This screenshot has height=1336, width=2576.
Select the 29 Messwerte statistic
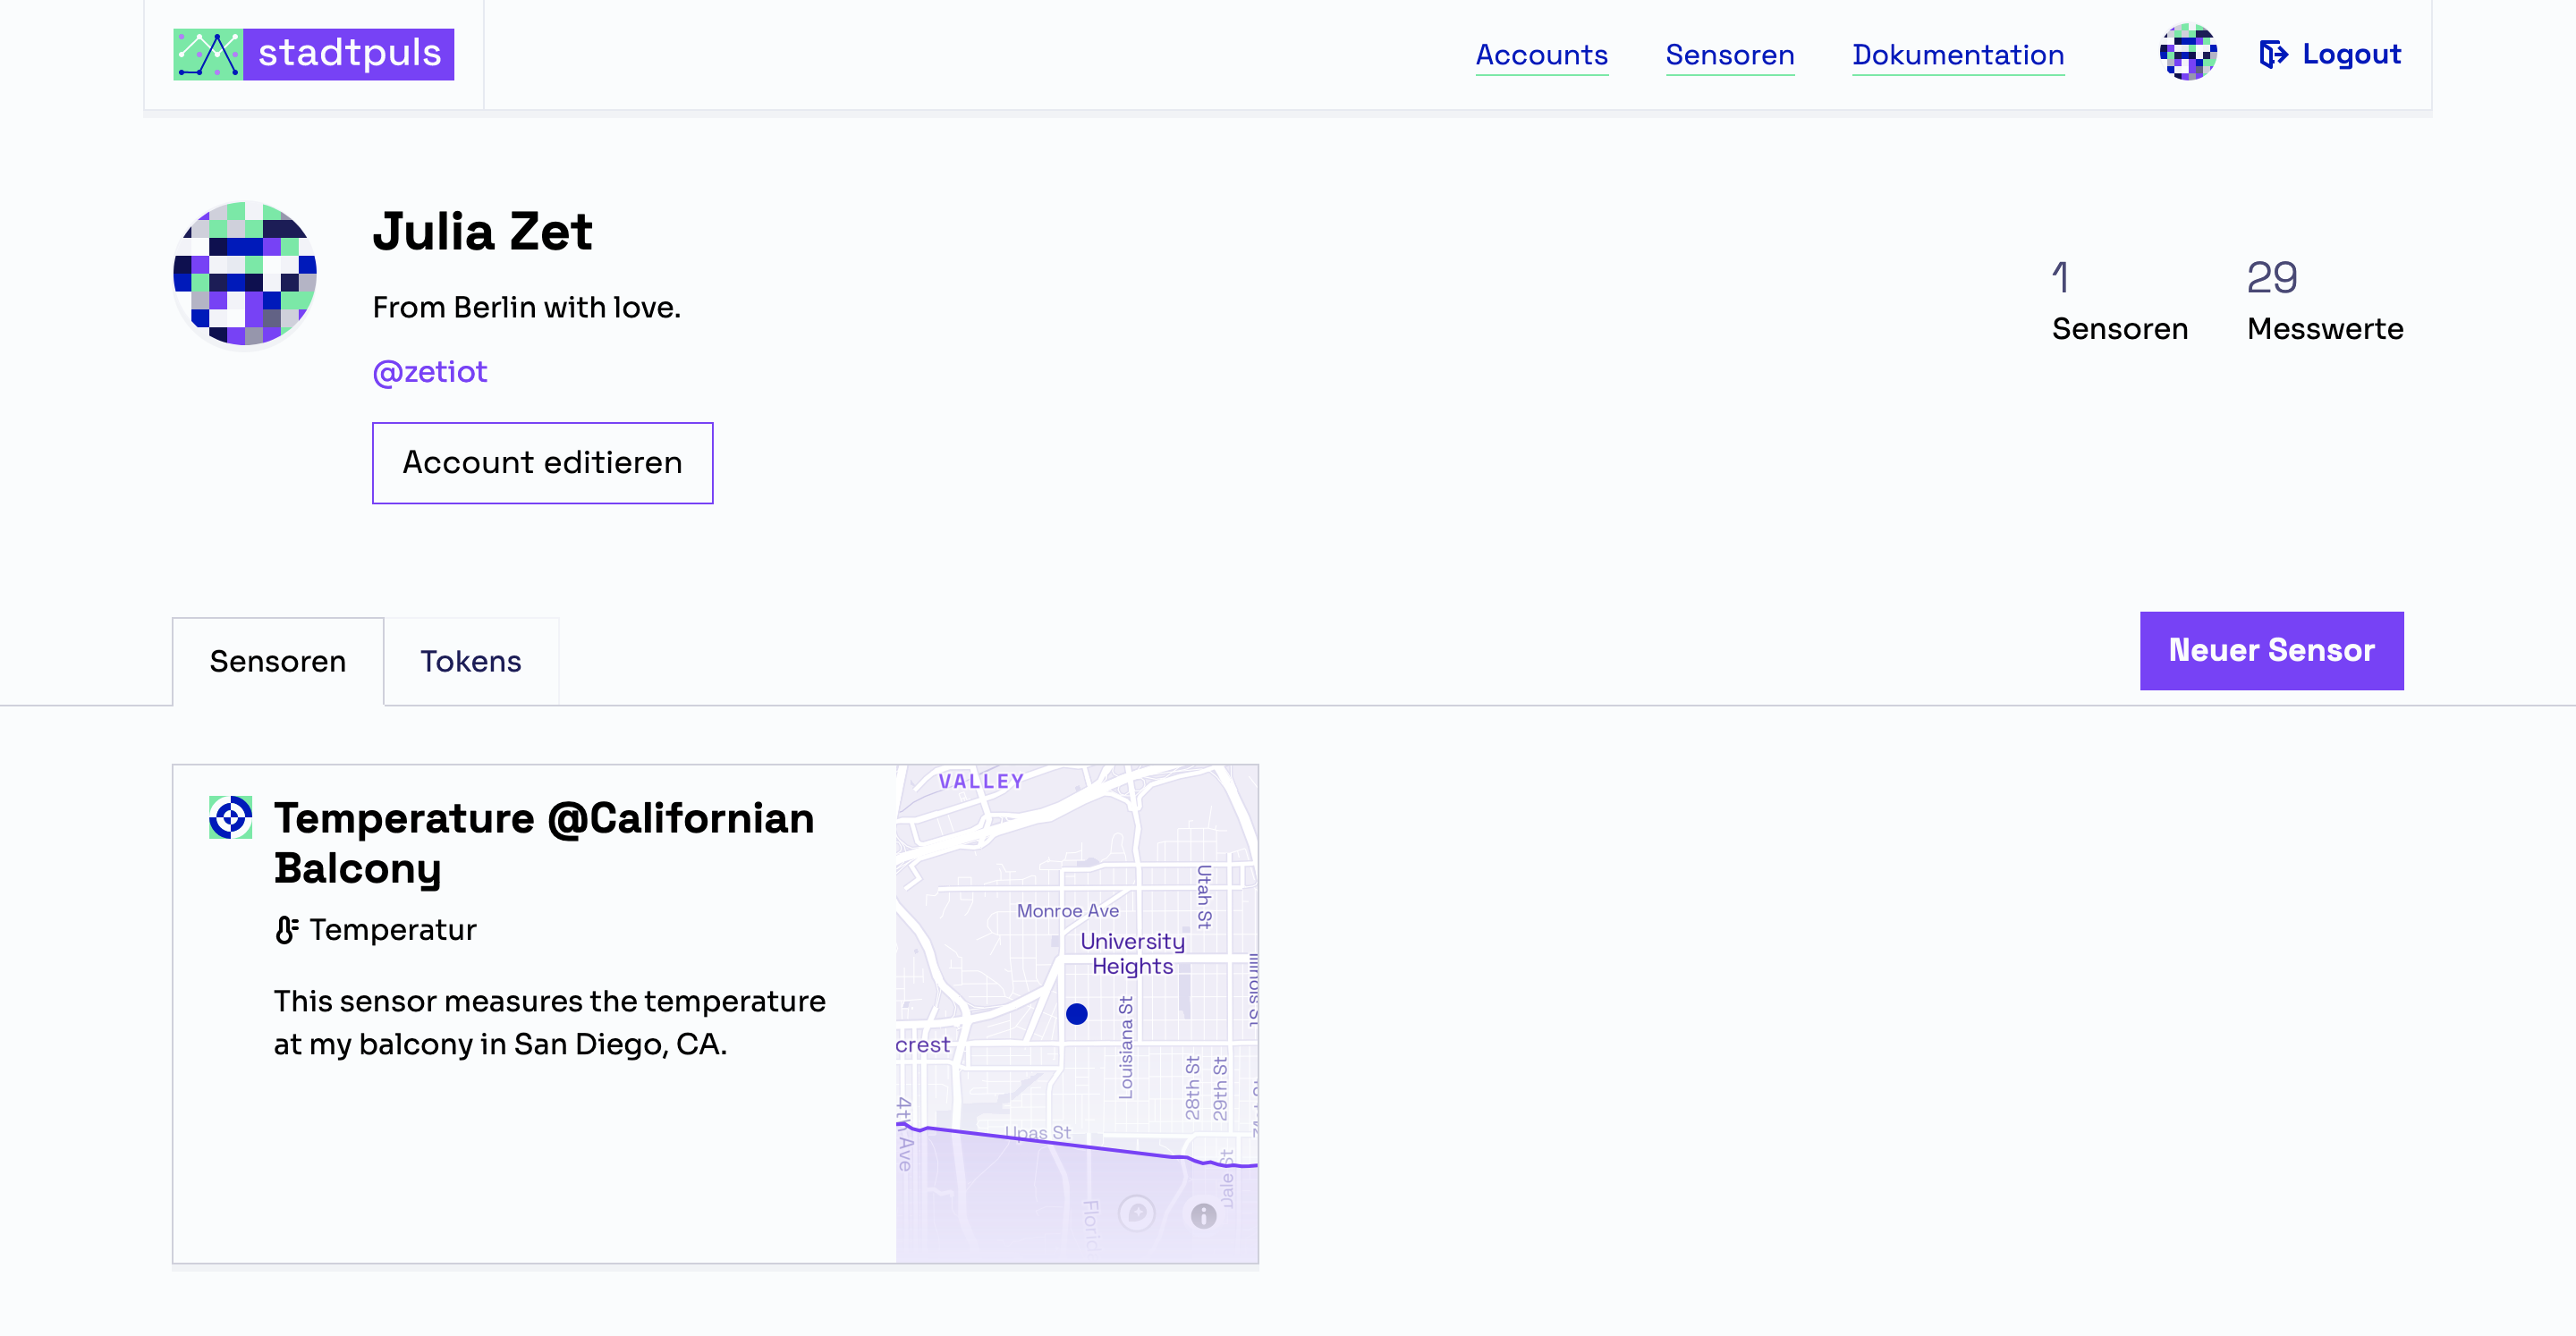2325,301
